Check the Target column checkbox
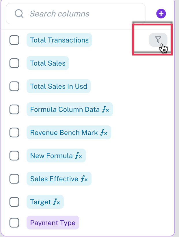This screenshot has height=237, width=179. (14, 202)
